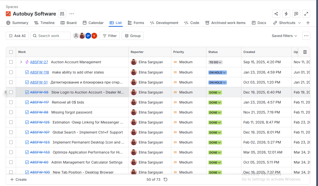Open the Archived work items tab

coord(225,23)
